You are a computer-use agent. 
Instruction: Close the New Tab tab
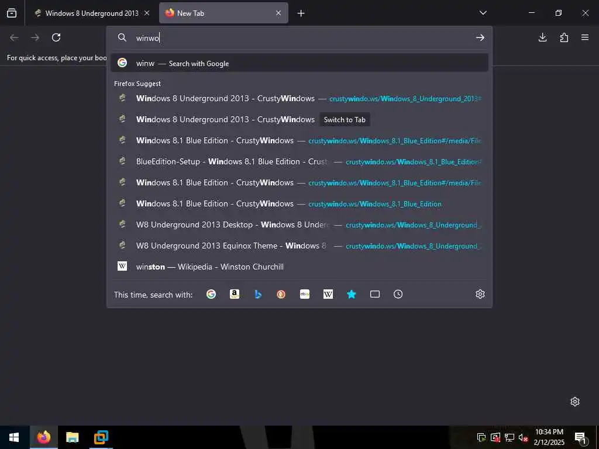click(278, 13)
